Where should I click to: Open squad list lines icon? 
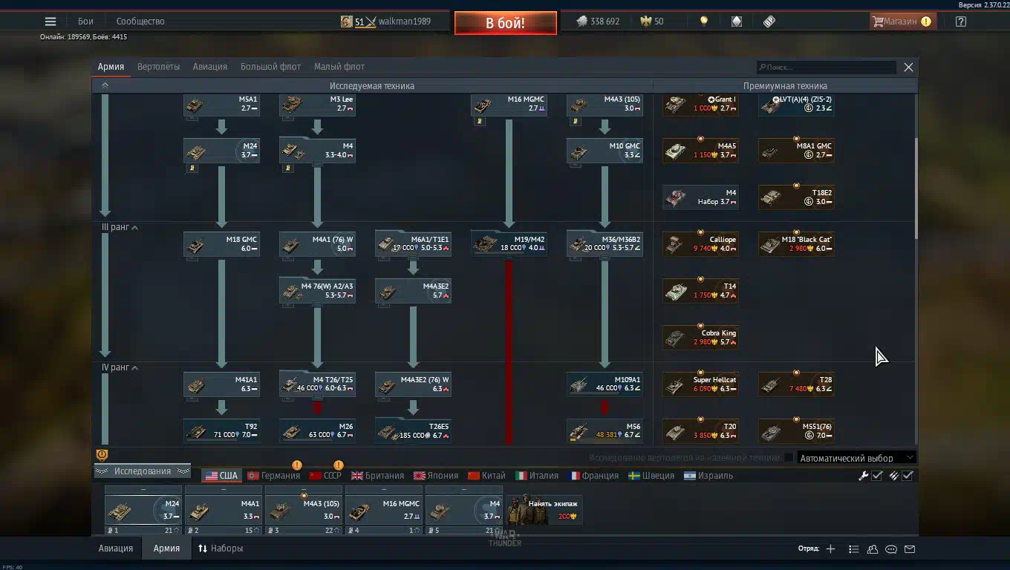click(x=854, y=549)
